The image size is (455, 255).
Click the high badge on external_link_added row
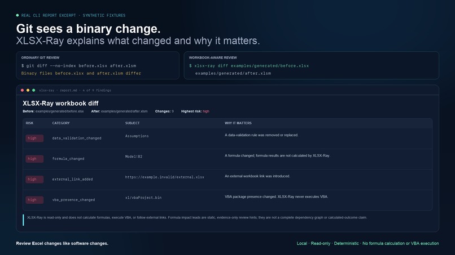34,180
